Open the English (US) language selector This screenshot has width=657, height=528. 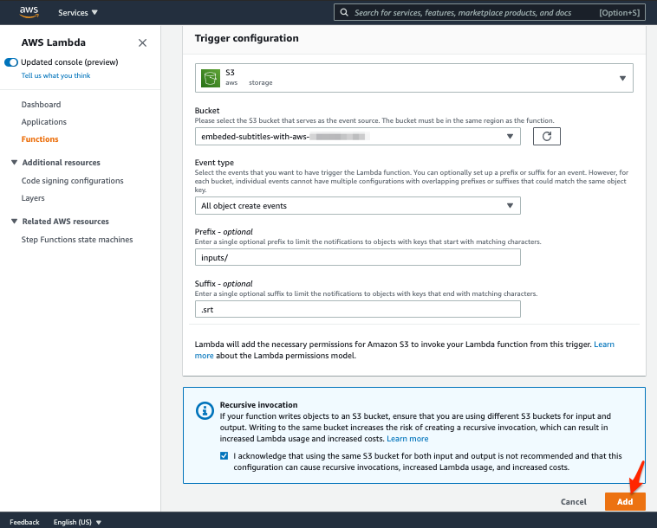(77, 522)
